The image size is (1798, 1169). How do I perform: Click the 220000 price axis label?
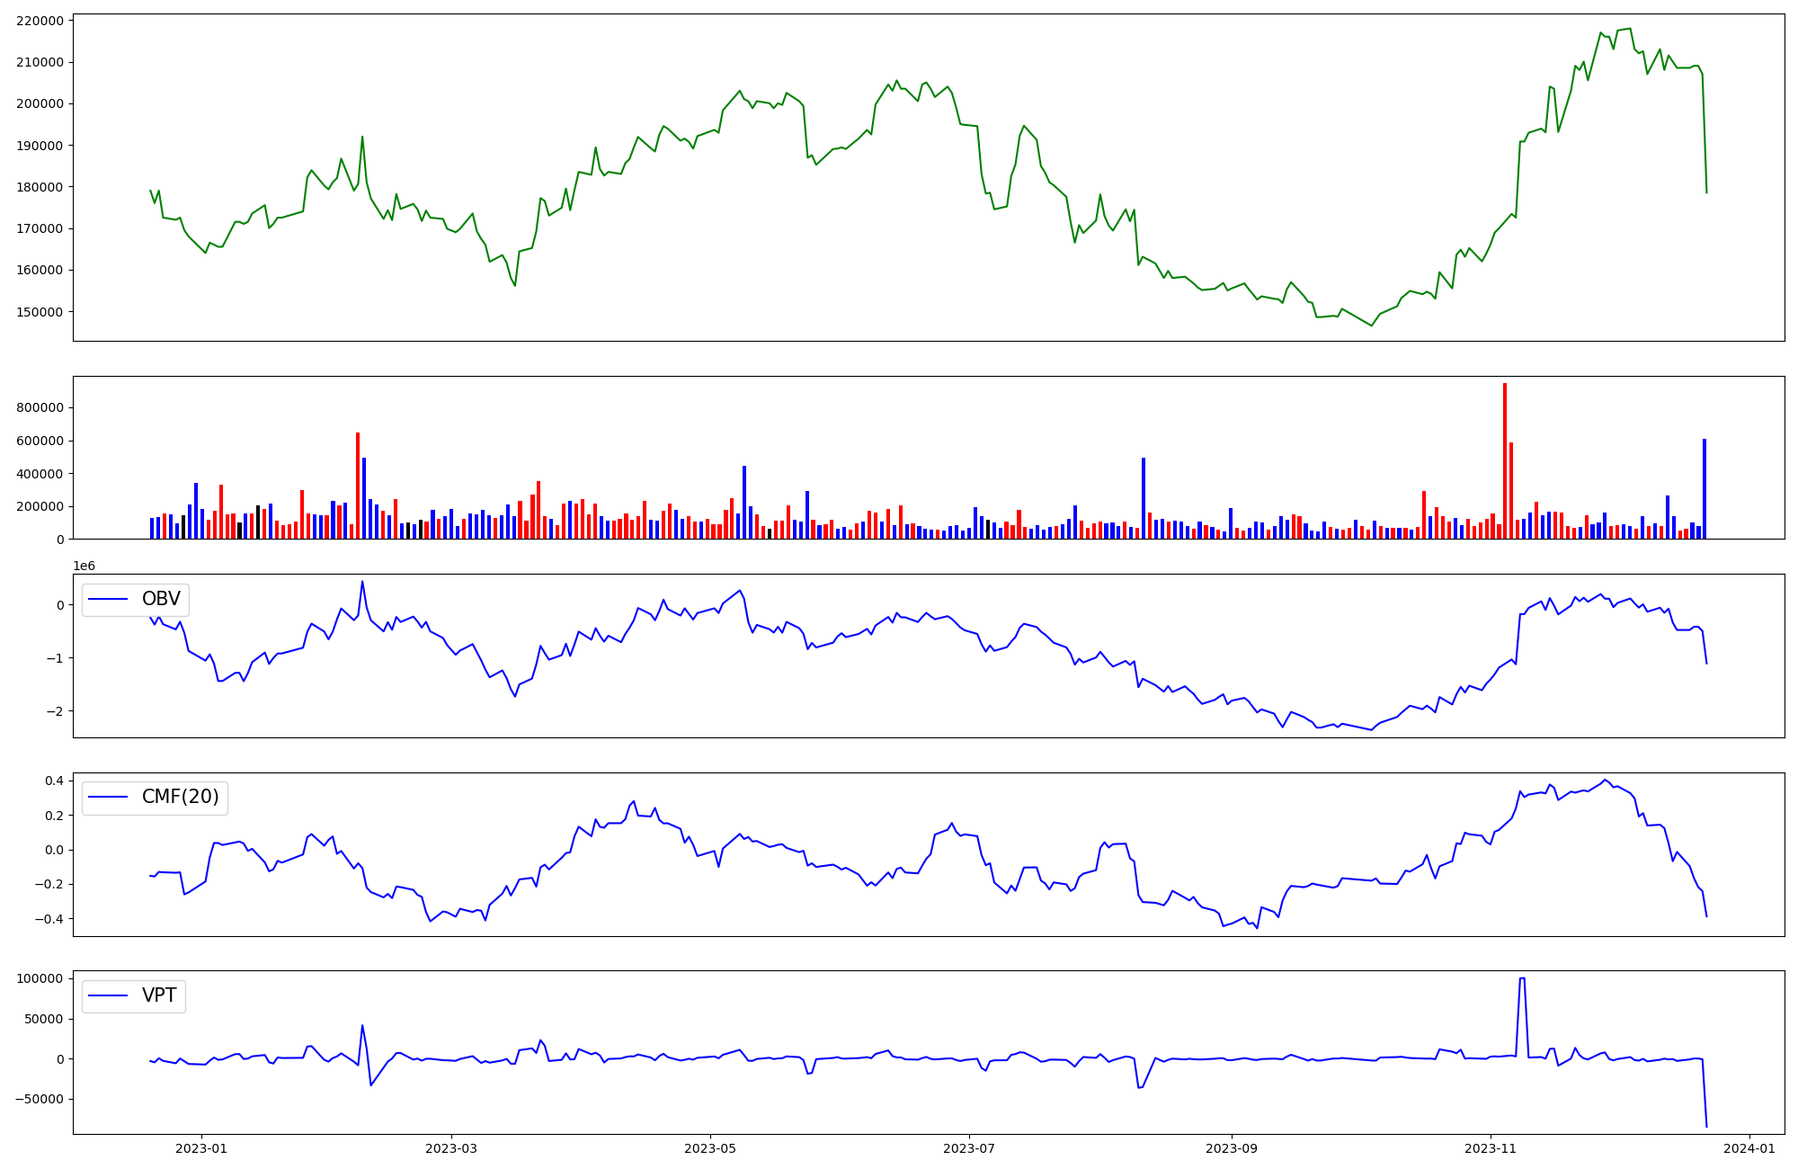[x=40, y=21]
